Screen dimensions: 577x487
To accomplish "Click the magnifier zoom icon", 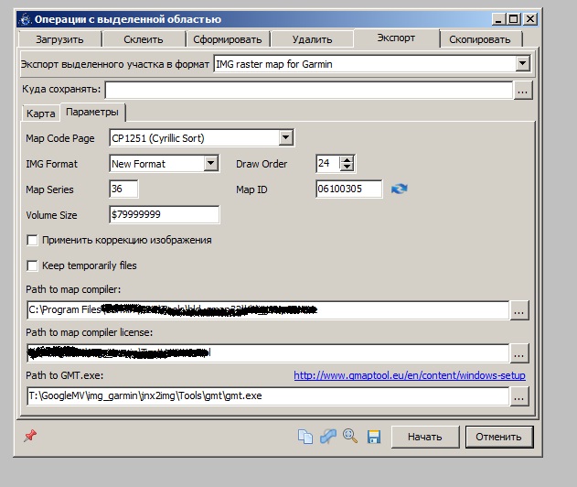I will [x=350, y=438].
